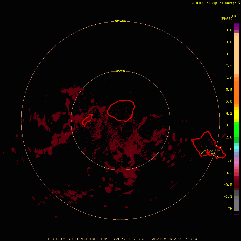
Task: Click the 1.0 colorbar value label
Action: 229,161
